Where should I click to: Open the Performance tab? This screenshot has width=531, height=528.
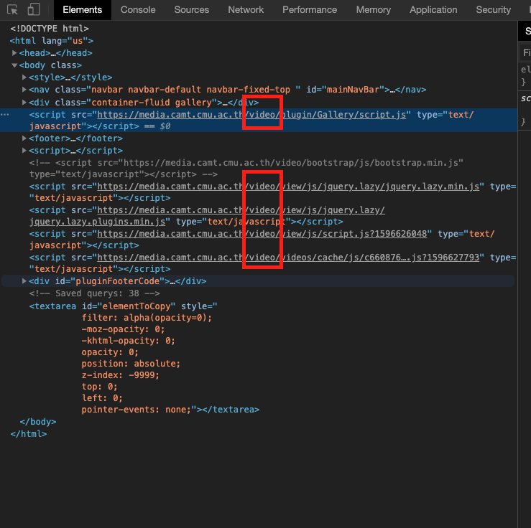310,10
